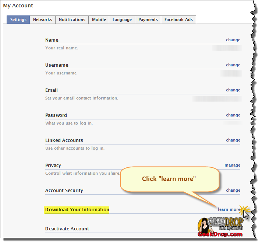This screenshot has height=244, width=262.
Task: Switch to the Settings tab
Action: [x=18, y=20]
